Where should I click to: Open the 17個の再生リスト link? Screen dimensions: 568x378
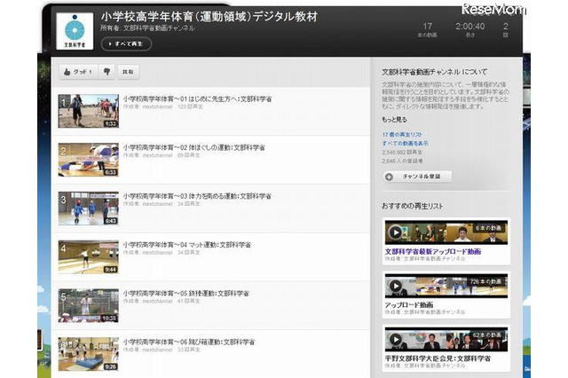(x=402, y=134)
